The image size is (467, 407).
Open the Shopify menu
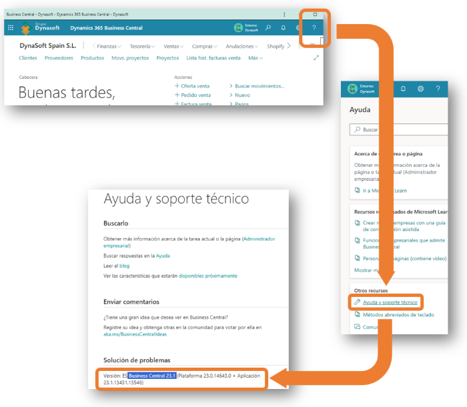click(276, 46)
